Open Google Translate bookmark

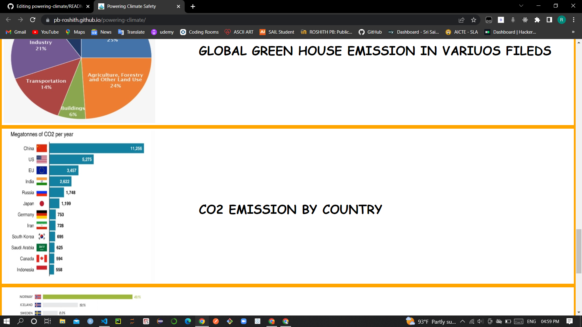click(x=131, y=32)
